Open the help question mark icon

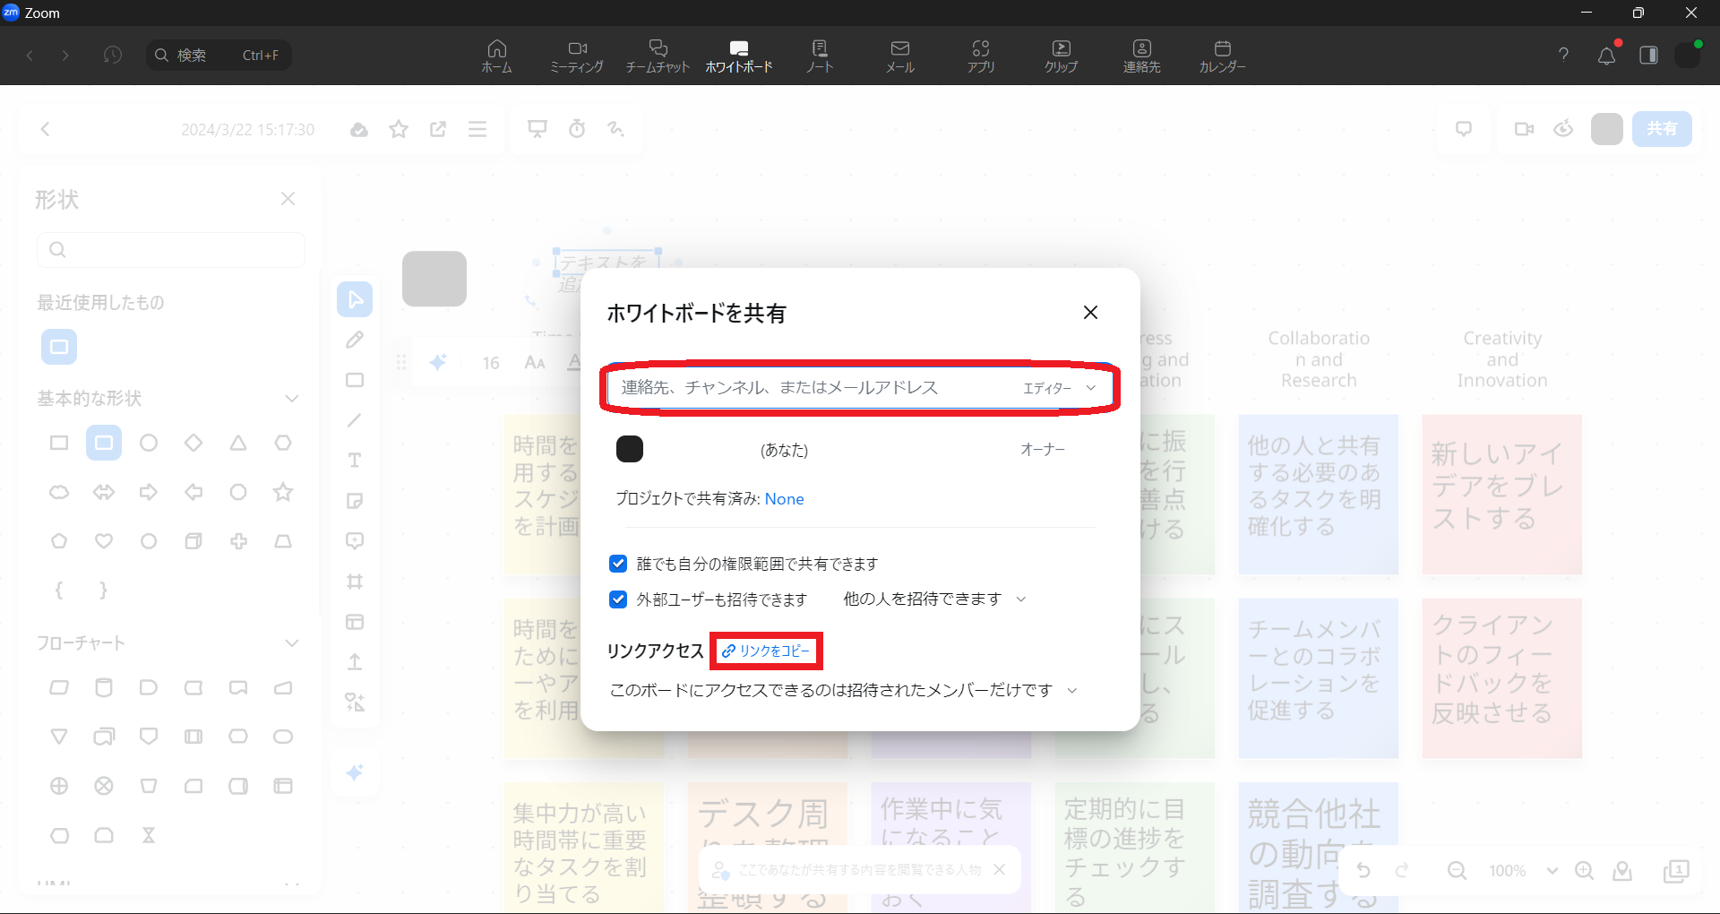coord(1563,55)
